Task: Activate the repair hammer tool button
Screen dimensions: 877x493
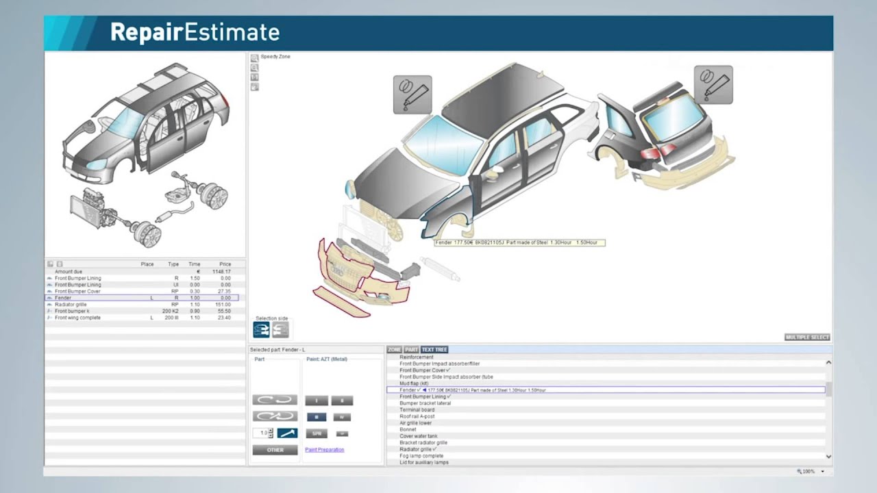Action: coord(287,433)
